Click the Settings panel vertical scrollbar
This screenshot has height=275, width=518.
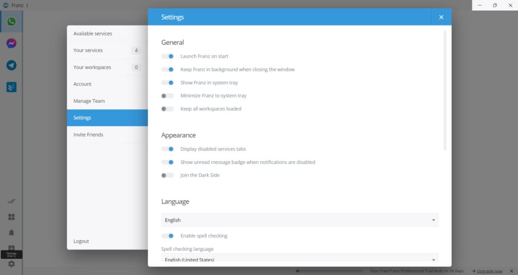[445, 91]
